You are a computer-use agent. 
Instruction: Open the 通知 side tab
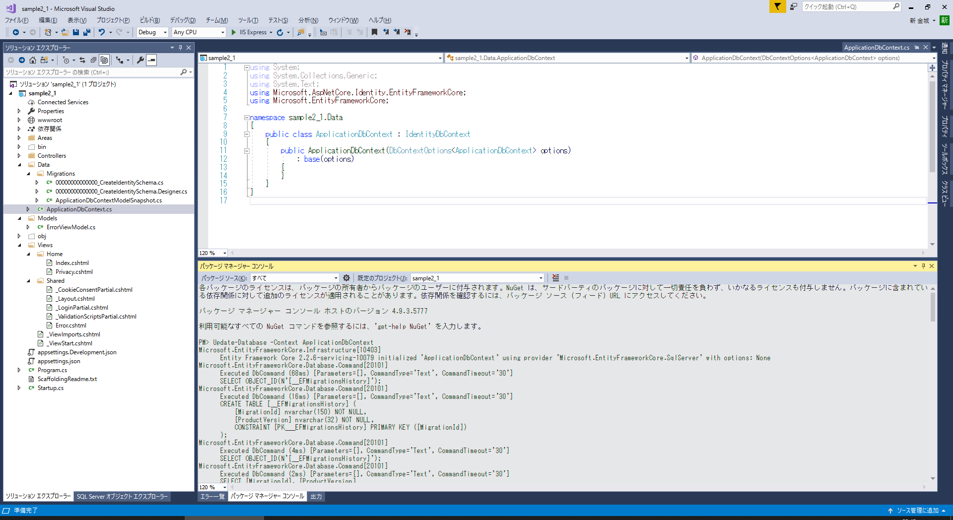click(x=945, y=49)
